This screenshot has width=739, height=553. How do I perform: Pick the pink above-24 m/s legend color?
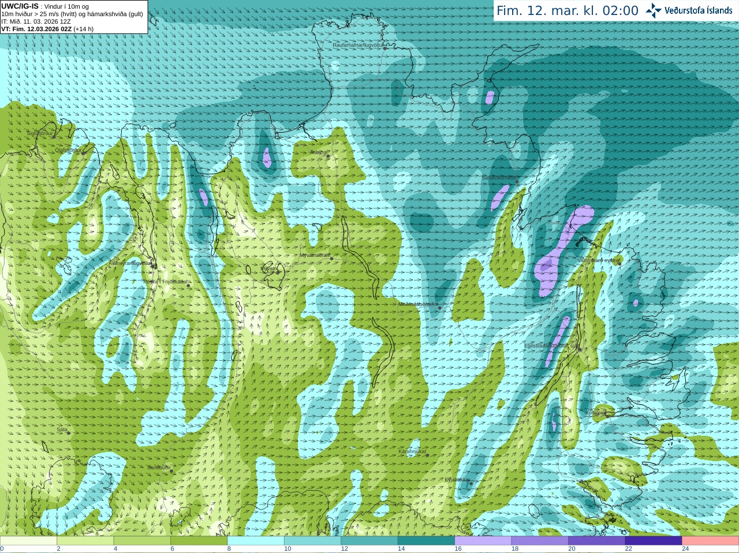[x=711, y=541]
